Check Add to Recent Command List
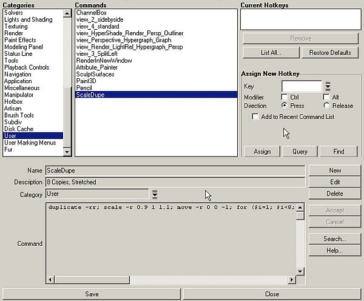This screenshot has height=301, width=364. [255, 117]
